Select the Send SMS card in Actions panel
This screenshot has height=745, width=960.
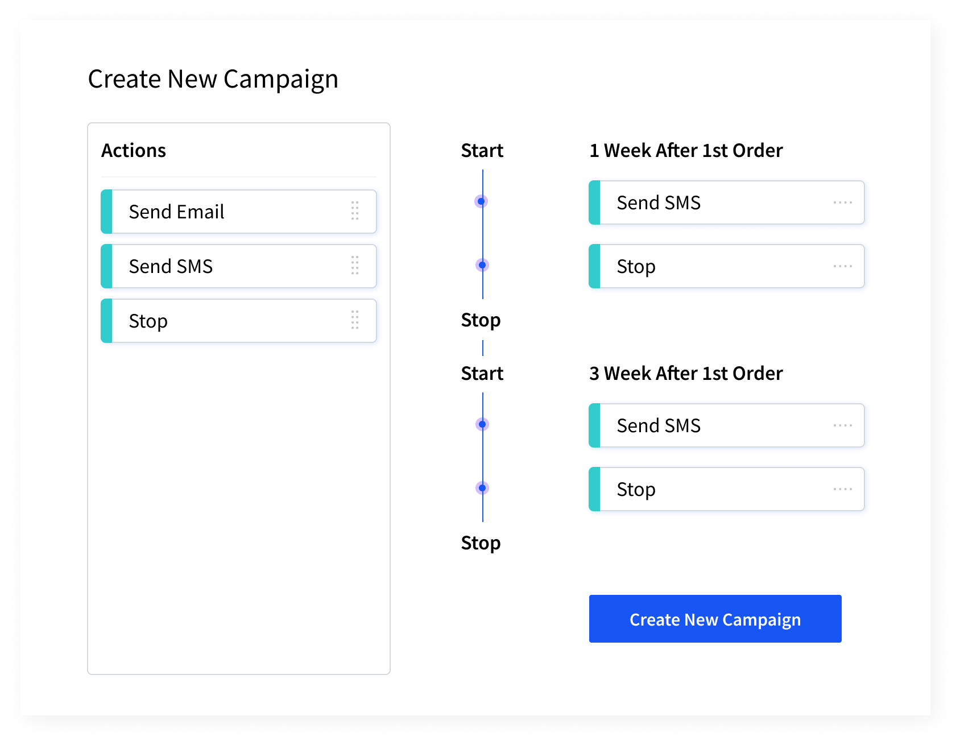pyautogui.click(x=239, y=266)
